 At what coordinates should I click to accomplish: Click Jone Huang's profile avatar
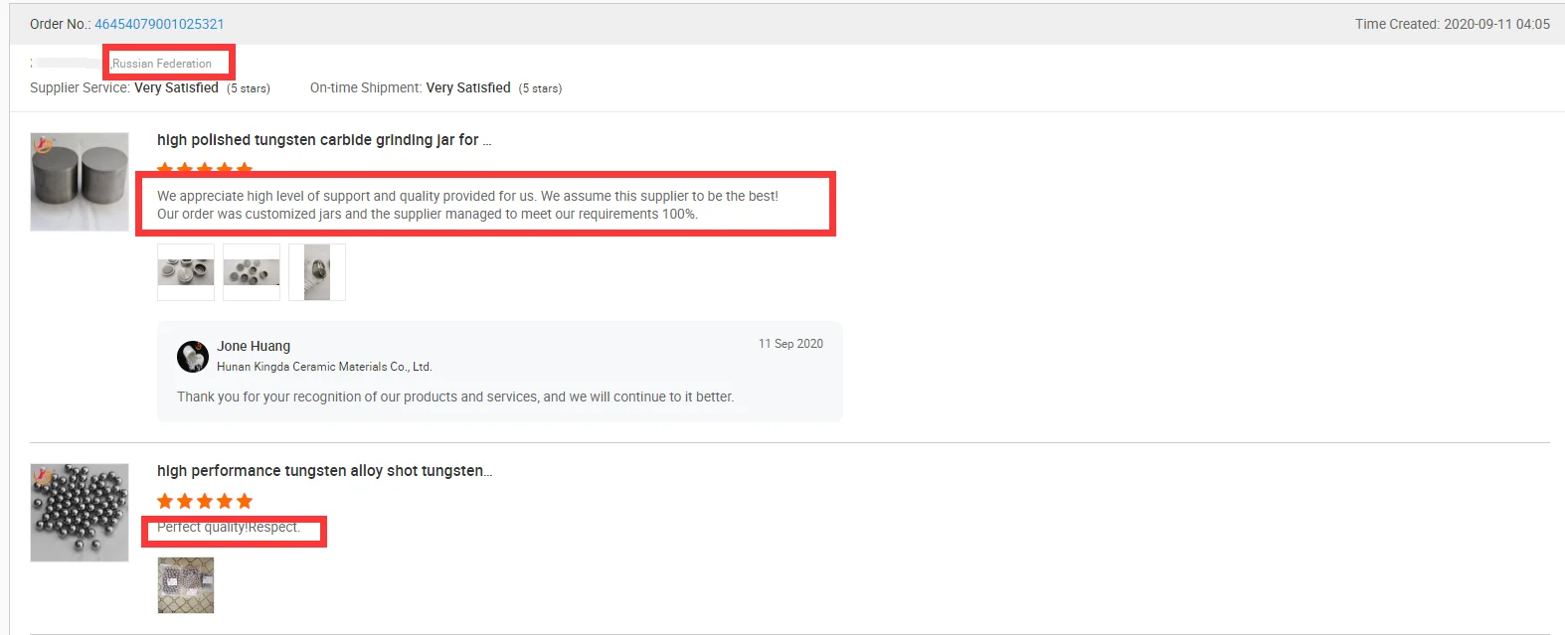point(193,356)
